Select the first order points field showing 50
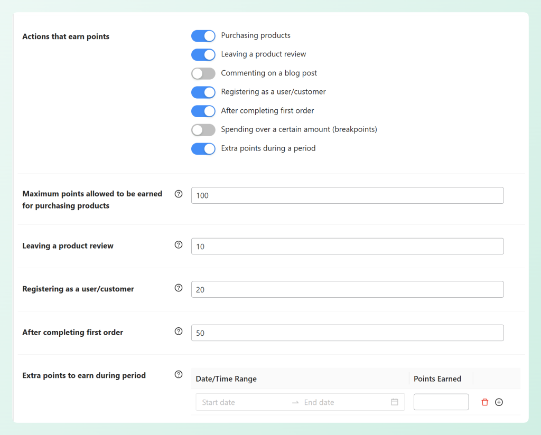Viewport: 541px width, 435px height. point(347,333)
